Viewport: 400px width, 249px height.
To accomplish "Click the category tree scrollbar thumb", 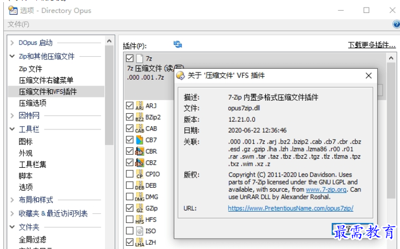I will pos(109,95).
